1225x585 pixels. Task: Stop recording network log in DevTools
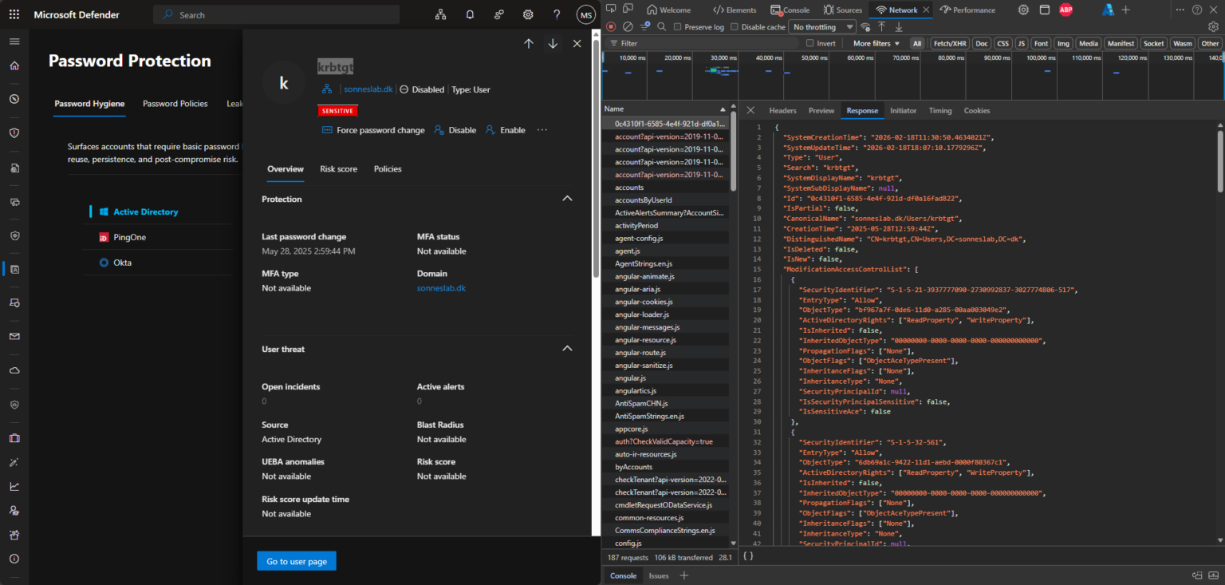click(x=612, y=27)
